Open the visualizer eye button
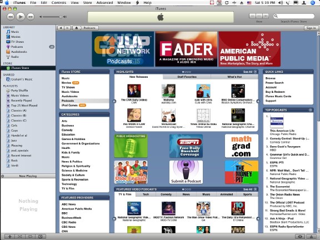Screen dimensions: 320x240 (300, 237)
